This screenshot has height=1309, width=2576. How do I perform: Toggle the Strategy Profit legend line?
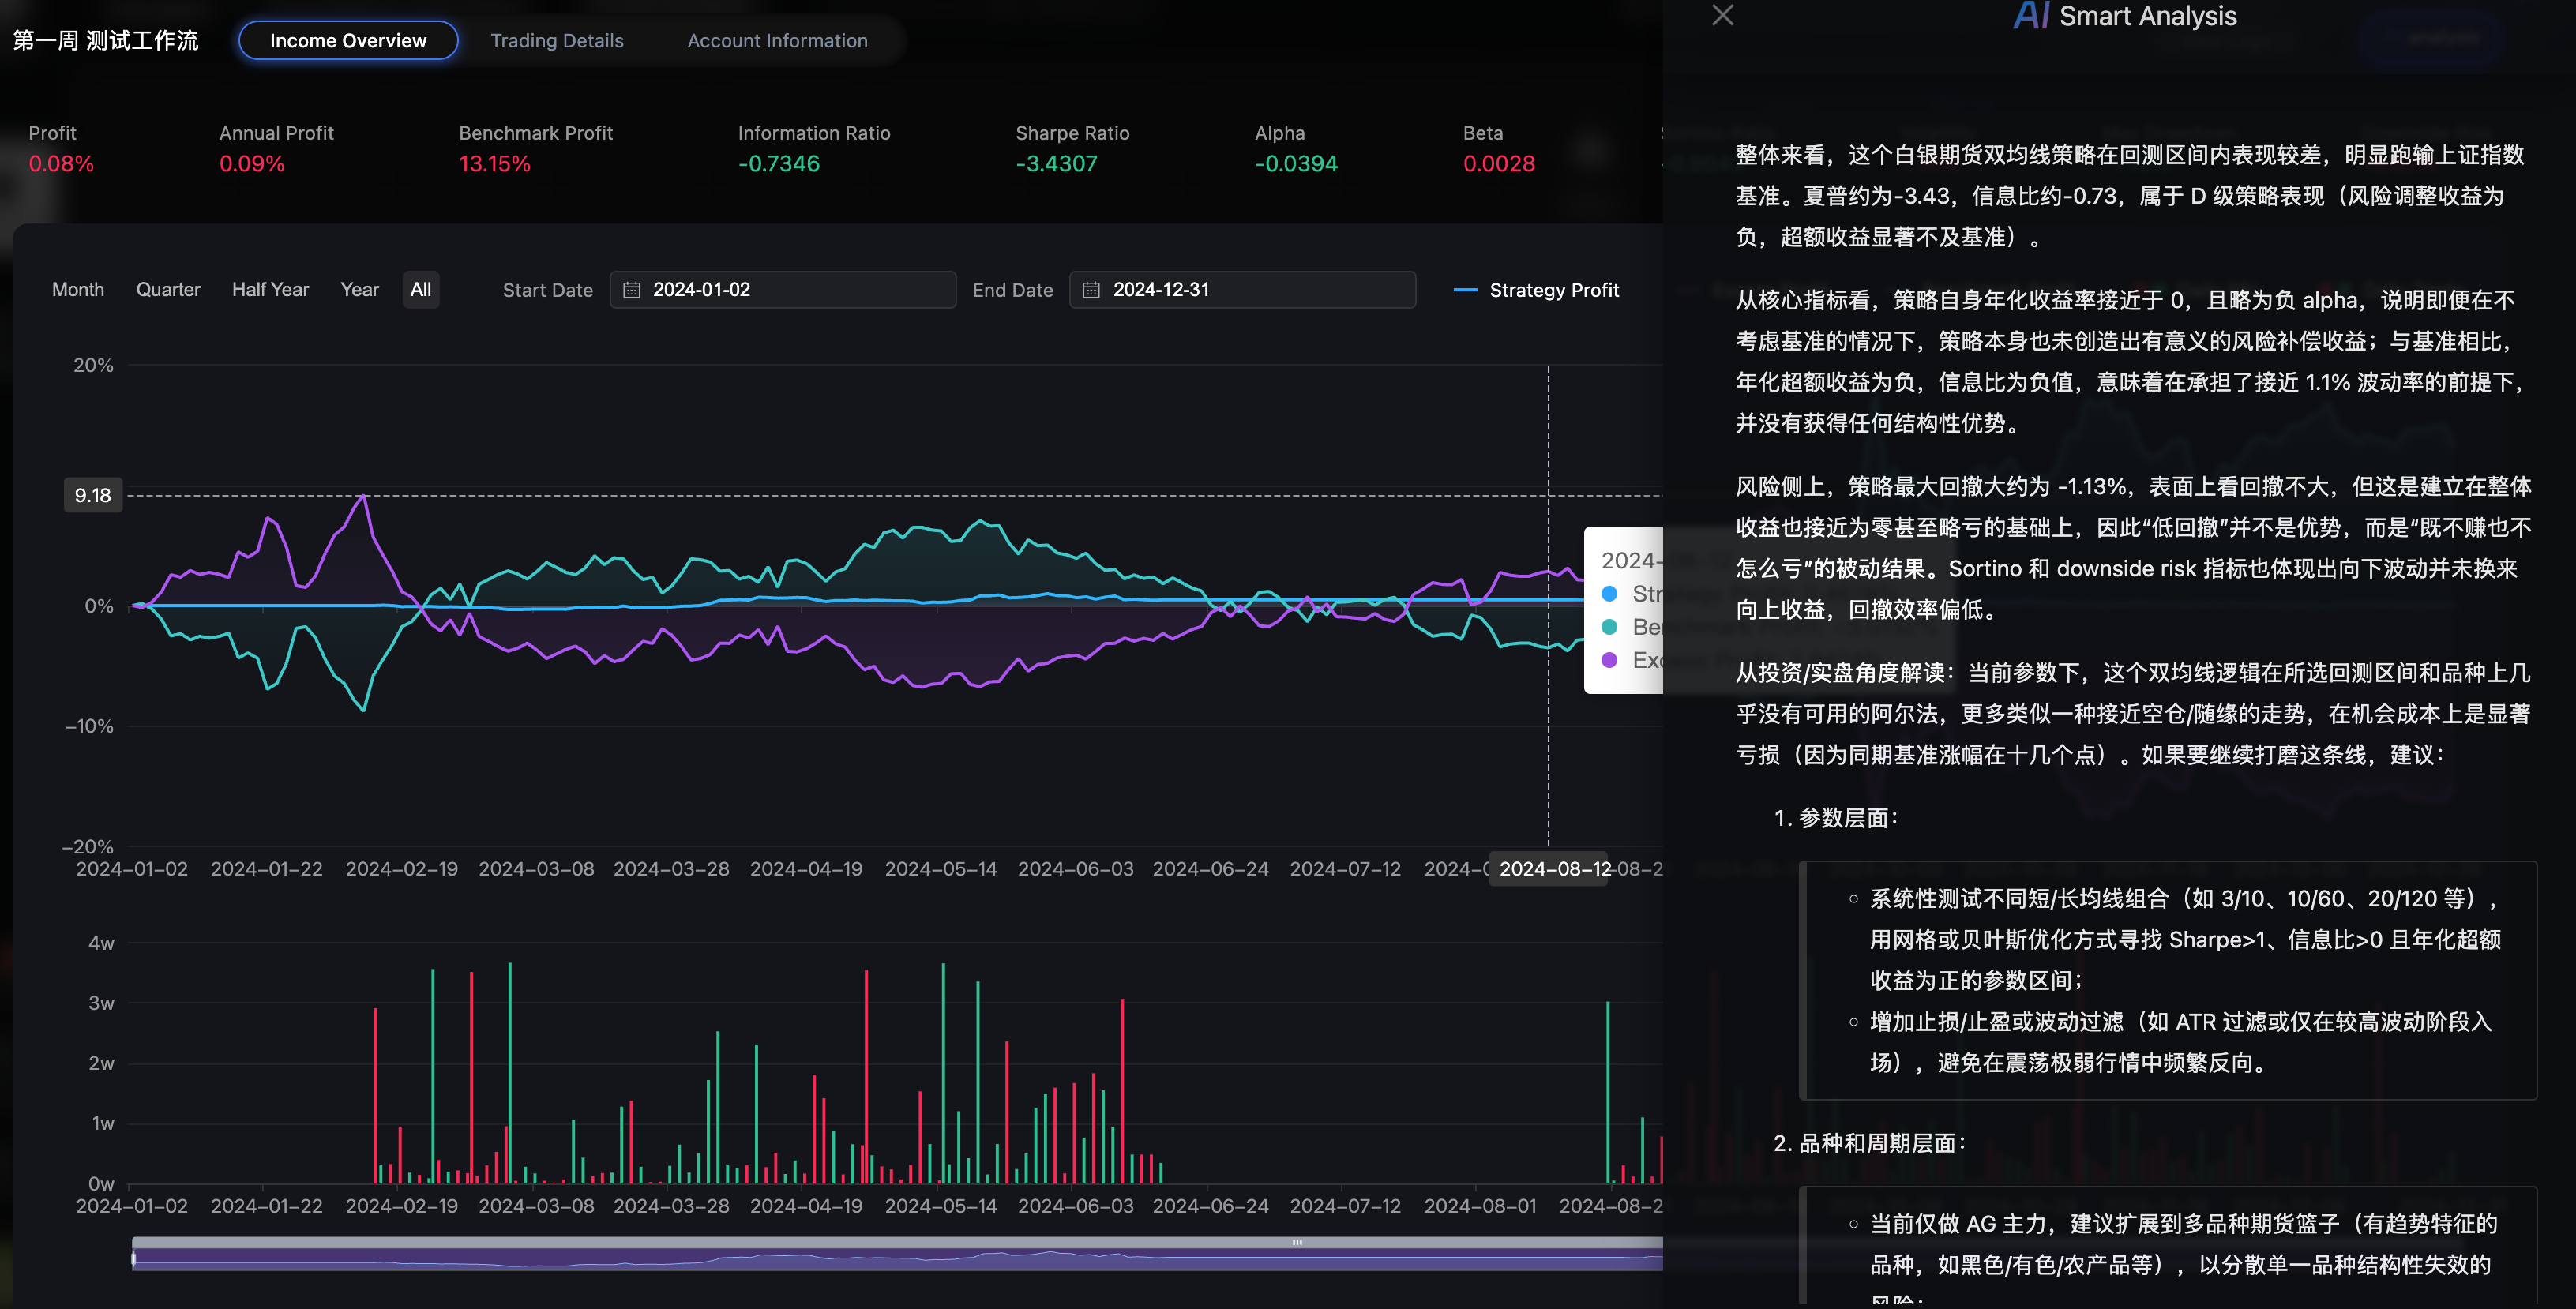(1536, 290)
